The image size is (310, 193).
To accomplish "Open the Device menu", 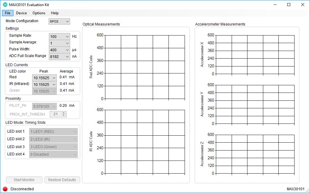I will click(21, 13).
